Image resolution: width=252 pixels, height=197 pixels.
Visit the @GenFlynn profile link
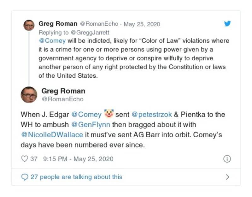click(91, 124)
